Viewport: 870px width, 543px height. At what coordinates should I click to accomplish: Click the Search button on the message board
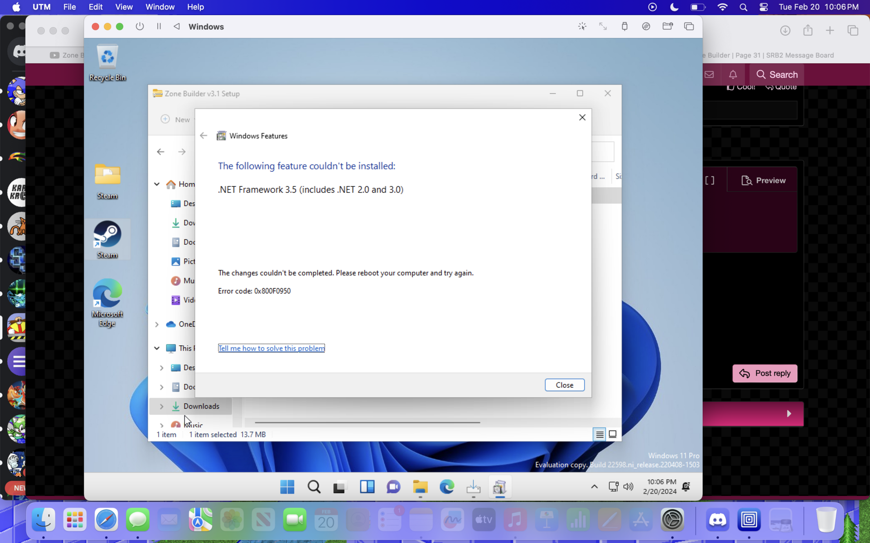[777, 74]
